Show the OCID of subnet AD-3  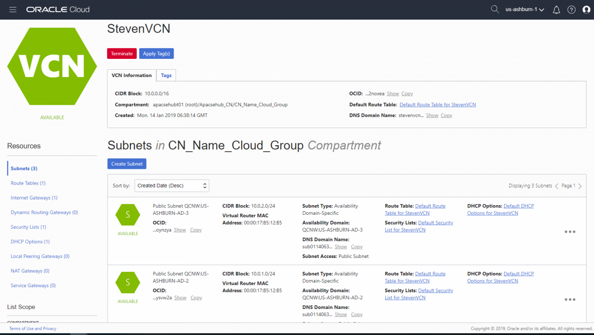click(x=180, y=229)
